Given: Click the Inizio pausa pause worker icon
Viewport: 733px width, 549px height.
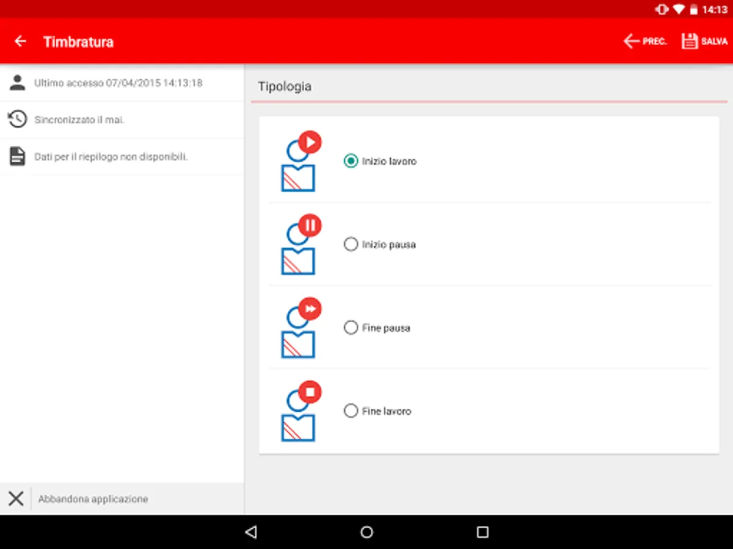Looking at the screenshot, I should pos(301,245).
